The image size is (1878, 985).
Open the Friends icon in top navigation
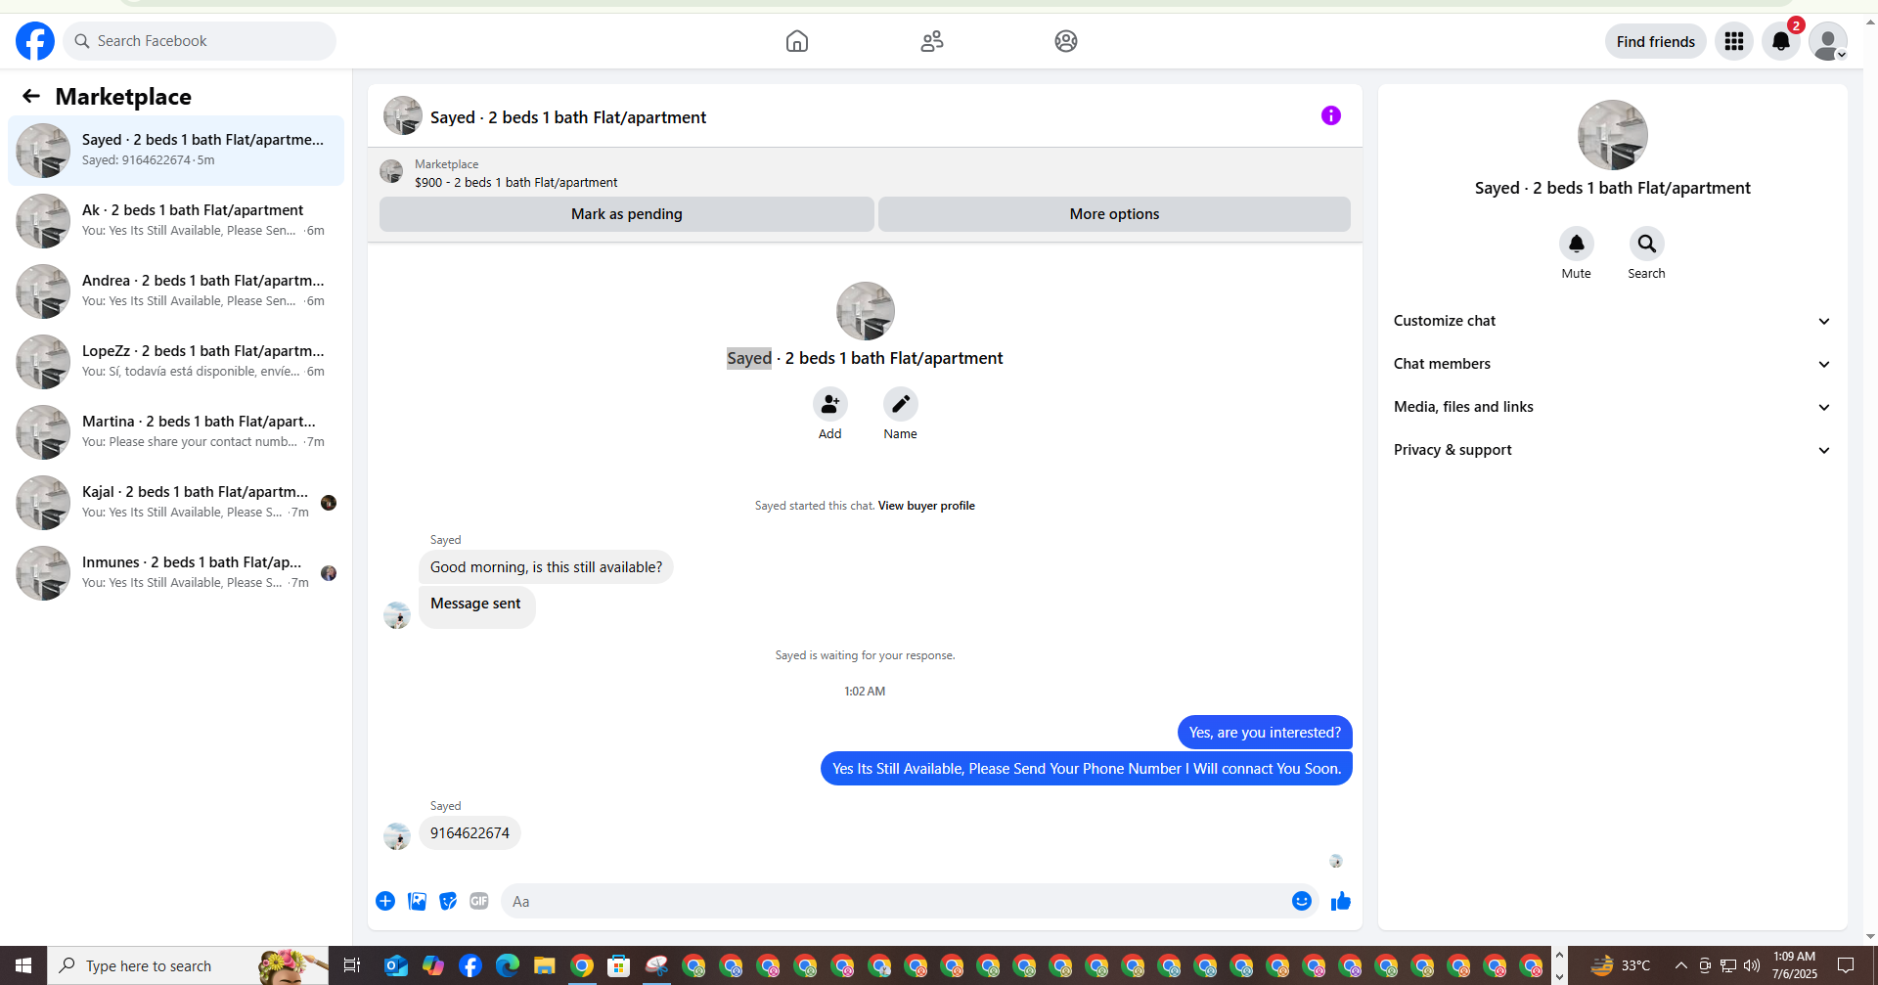tap(932, 41)
